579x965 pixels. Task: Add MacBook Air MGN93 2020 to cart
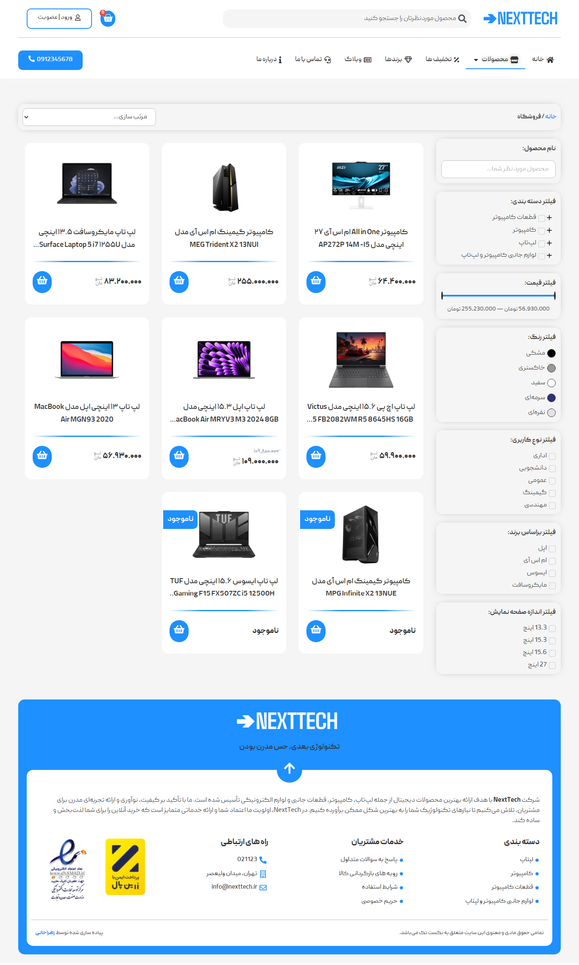tap(42, 456)
